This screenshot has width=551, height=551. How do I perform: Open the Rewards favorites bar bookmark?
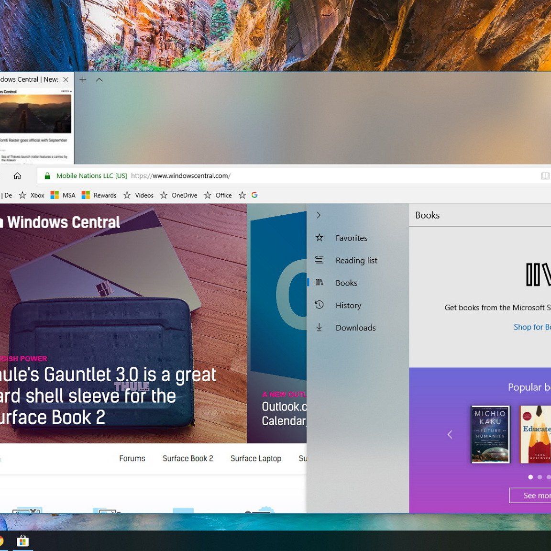99,195
